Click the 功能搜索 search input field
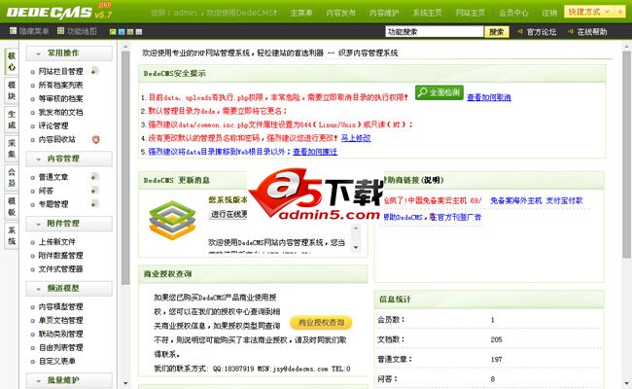This screenshot has width=632, height=389. (435, 31)
